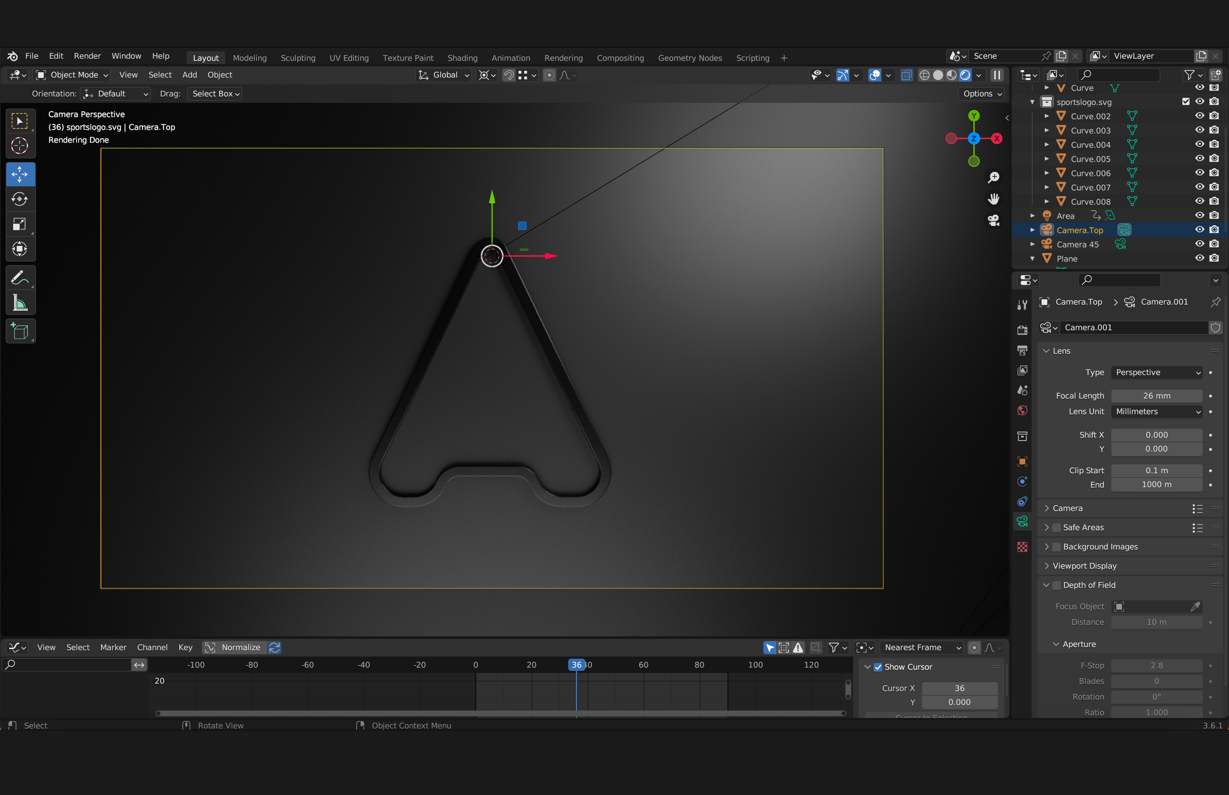Switch to the Modeling workspace tab
This screenshot has height=795, width=1229.
tap(250, 59)
